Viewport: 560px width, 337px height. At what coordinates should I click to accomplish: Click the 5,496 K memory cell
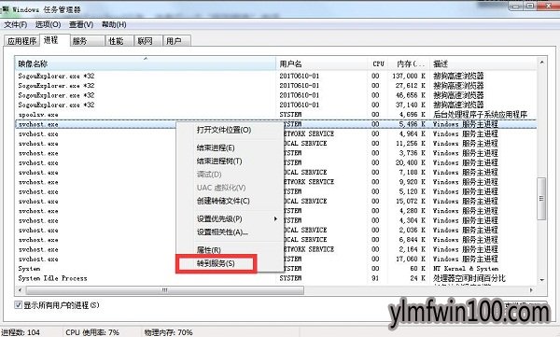412,124
